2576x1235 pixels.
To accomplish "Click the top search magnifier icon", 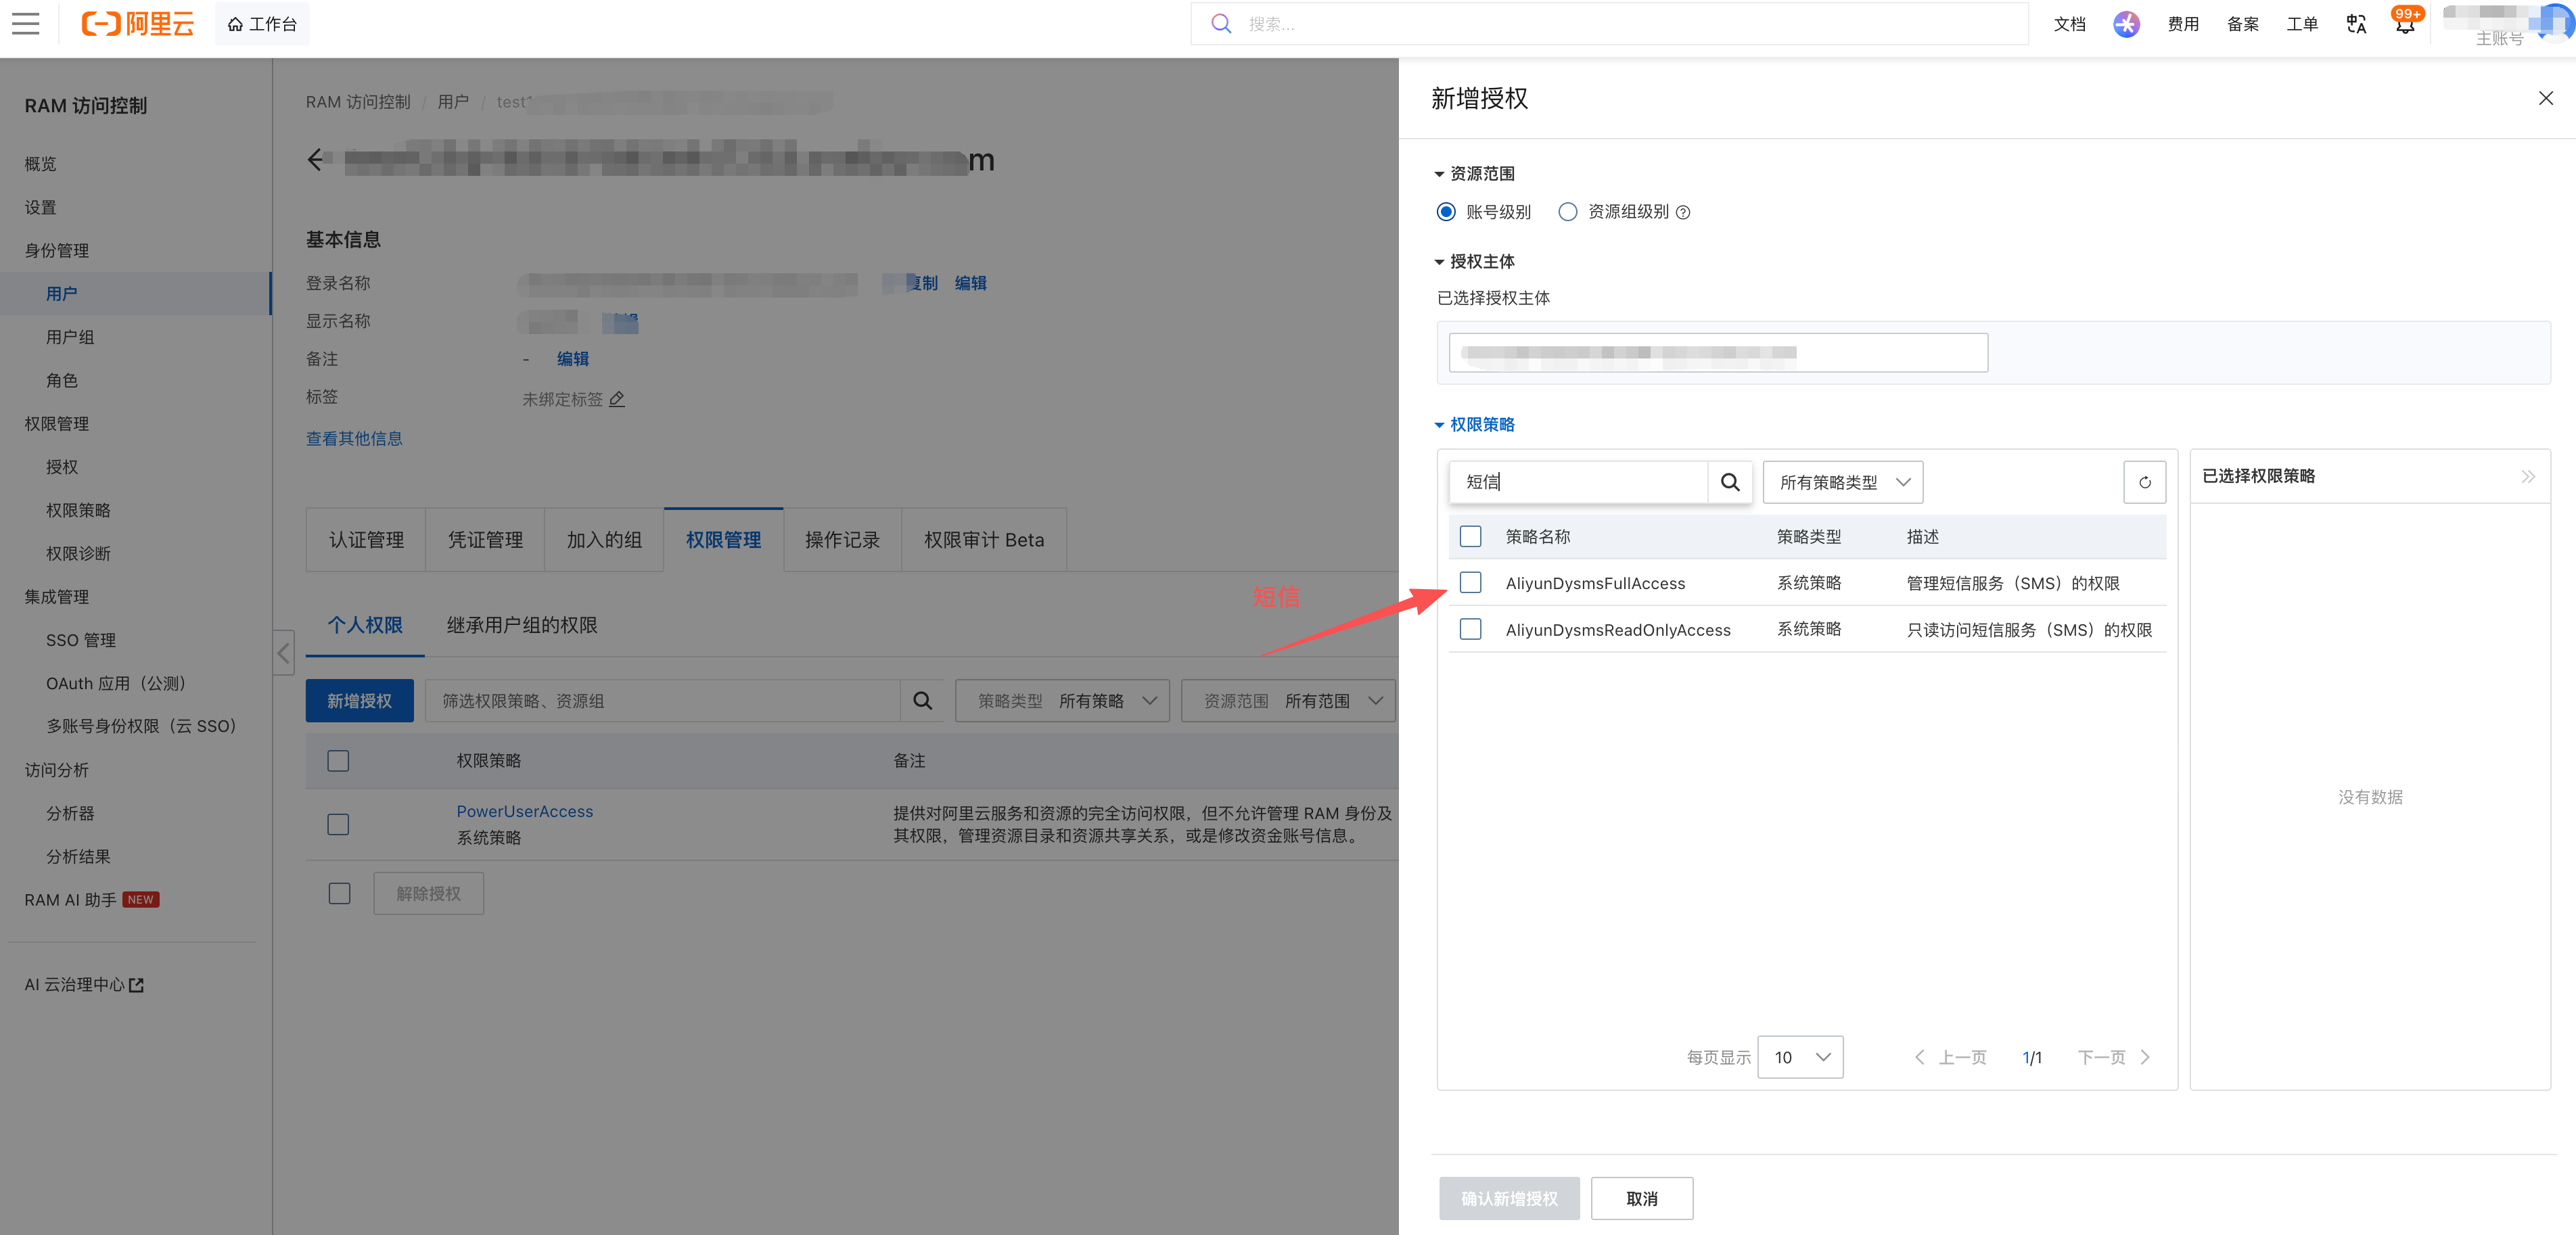I will 1220,24.
